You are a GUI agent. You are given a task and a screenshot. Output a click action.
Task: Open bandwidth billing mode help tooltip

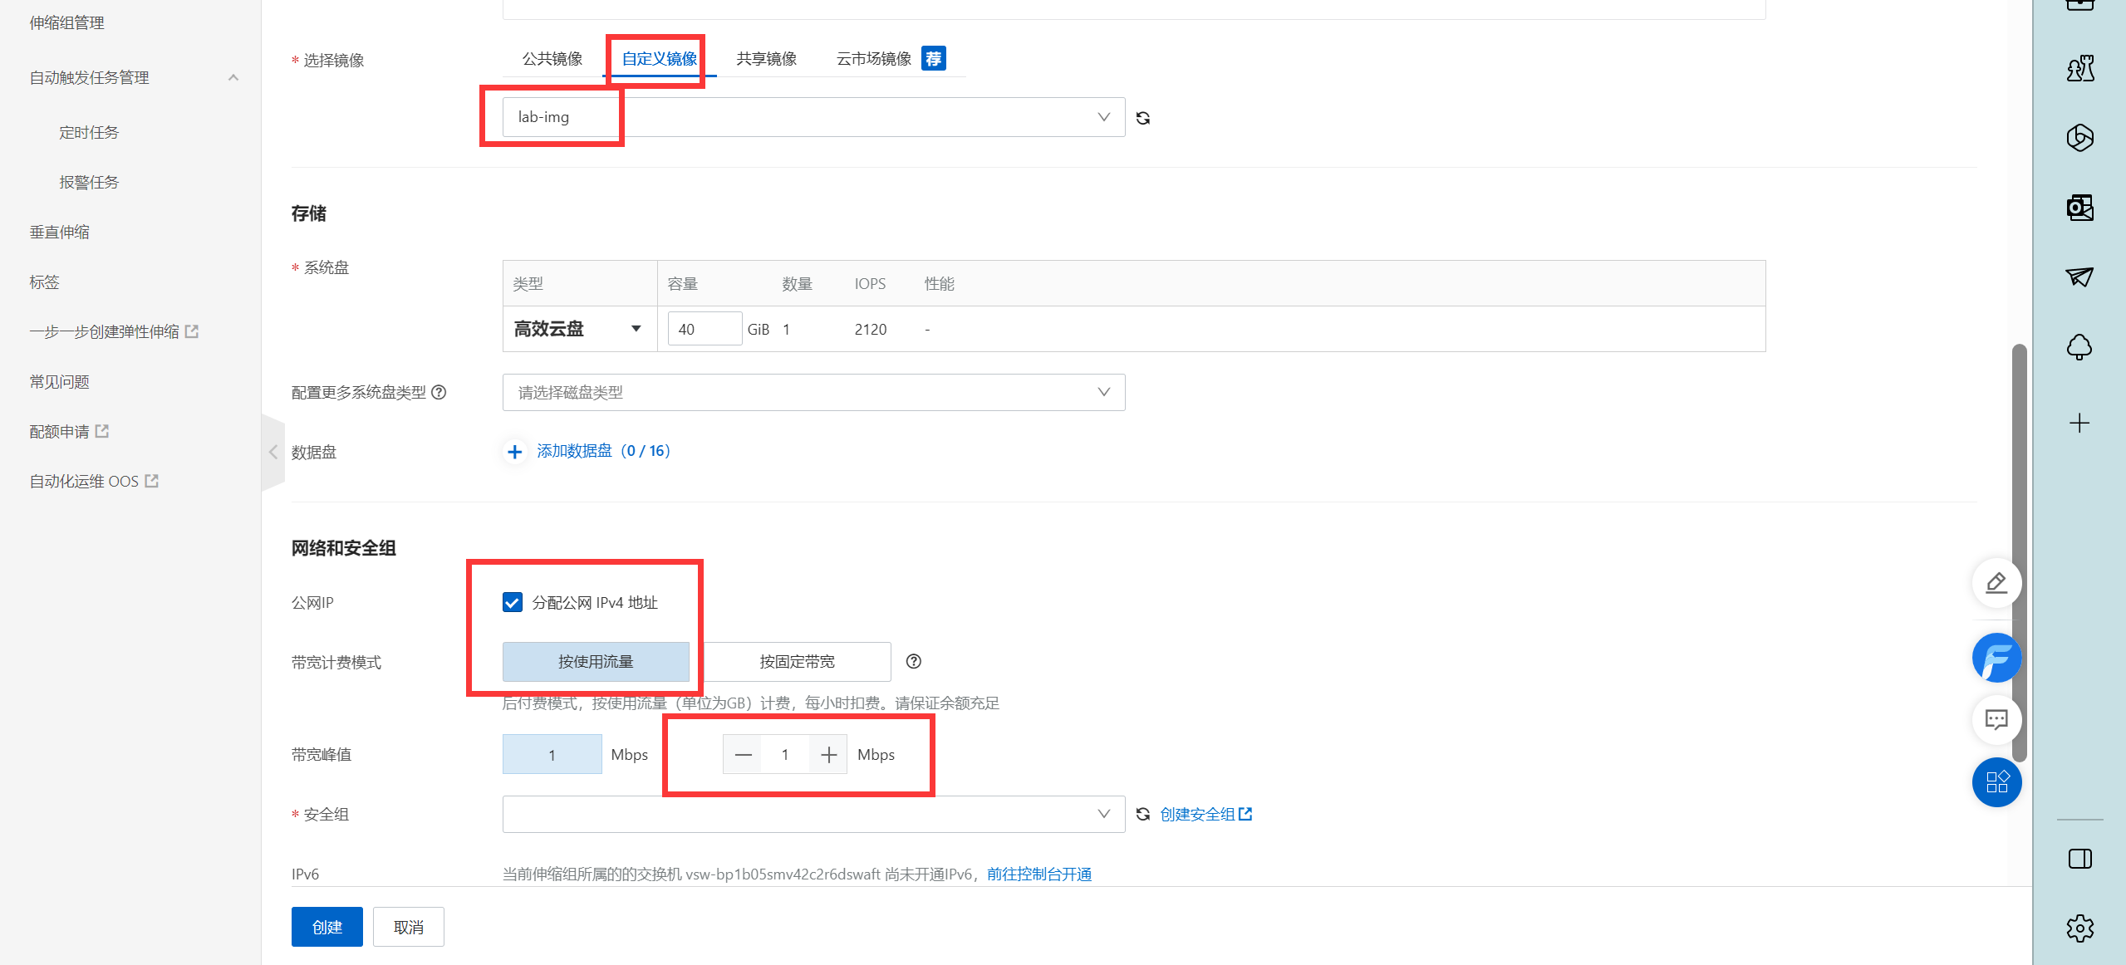tap(914, 661)
